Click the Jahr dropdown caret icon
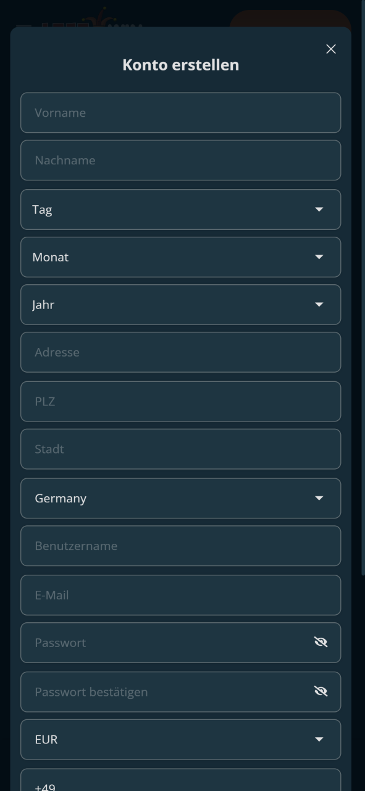The width and height of the screenshot is (365, 791). point(319,305)
